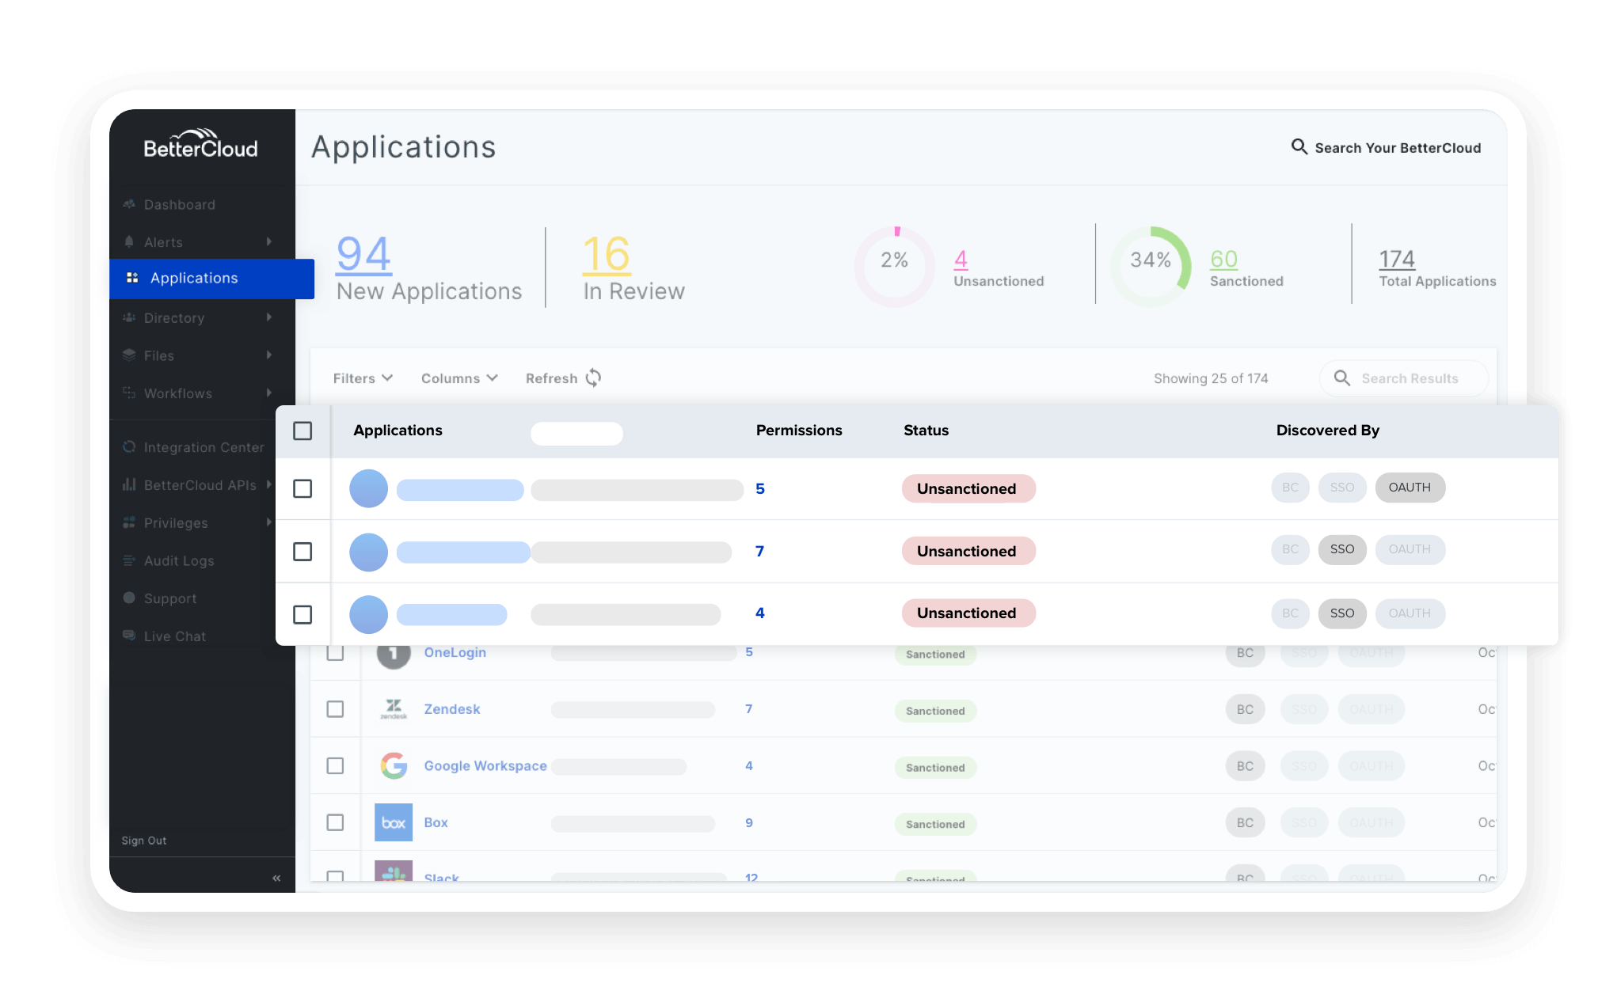
Task: Open Support in the sidebar
Action: (x=169, y=598)
